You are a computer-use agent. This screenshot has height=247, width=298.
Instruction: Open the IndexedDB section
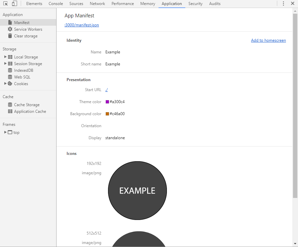pos(23,70)
